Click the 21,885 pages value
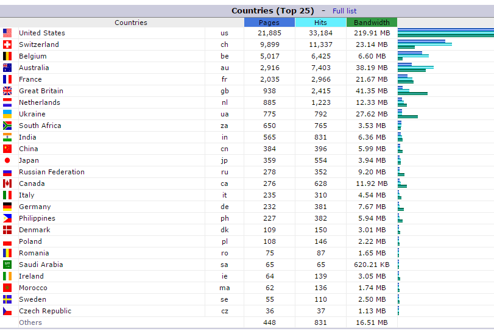The image size is (494, 331). click(x=269, y=33)
